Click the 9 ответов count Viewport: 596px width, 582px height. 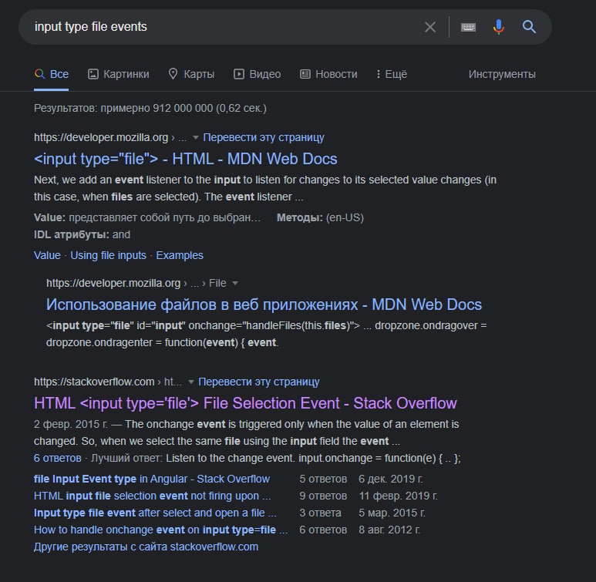click(323, 496)
